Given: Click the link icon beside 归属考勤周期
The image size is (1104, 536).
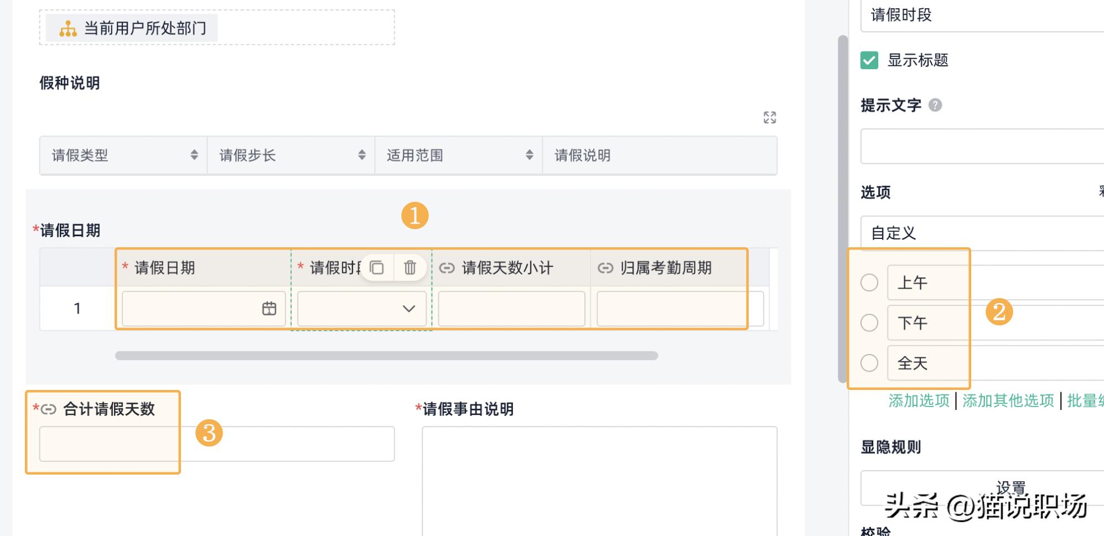Looking at the screenshot, I should [605, 268].
